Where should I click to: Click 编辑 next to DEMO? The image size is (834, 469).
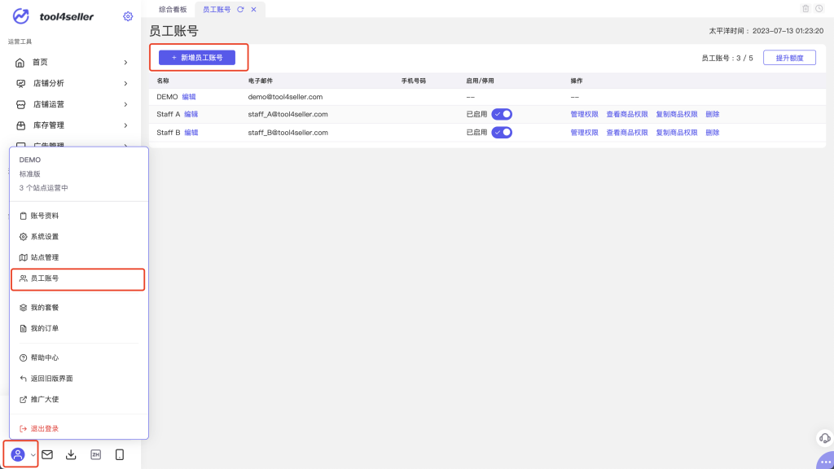[189, 97]
